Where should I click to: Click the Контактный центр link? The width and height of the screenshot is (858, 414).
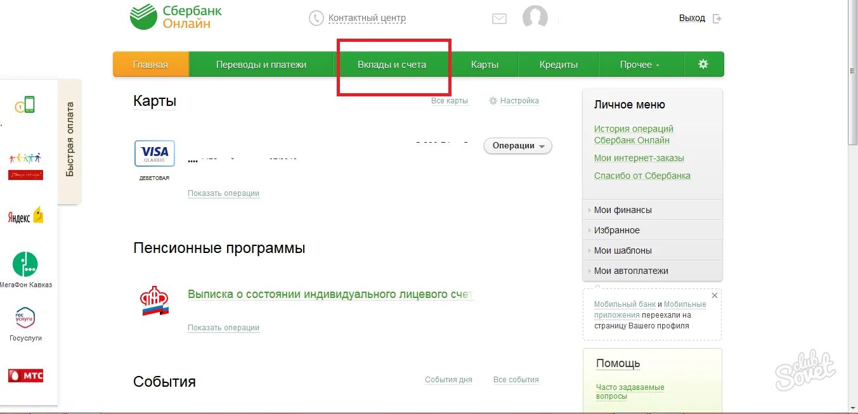tap(367, 18)
